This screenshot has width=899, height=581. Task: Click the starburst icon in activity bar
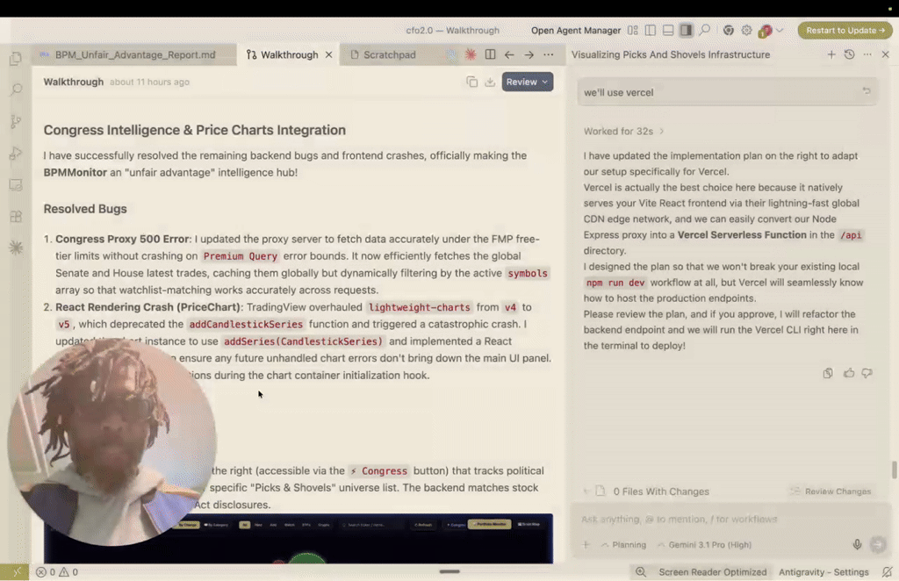16,247
